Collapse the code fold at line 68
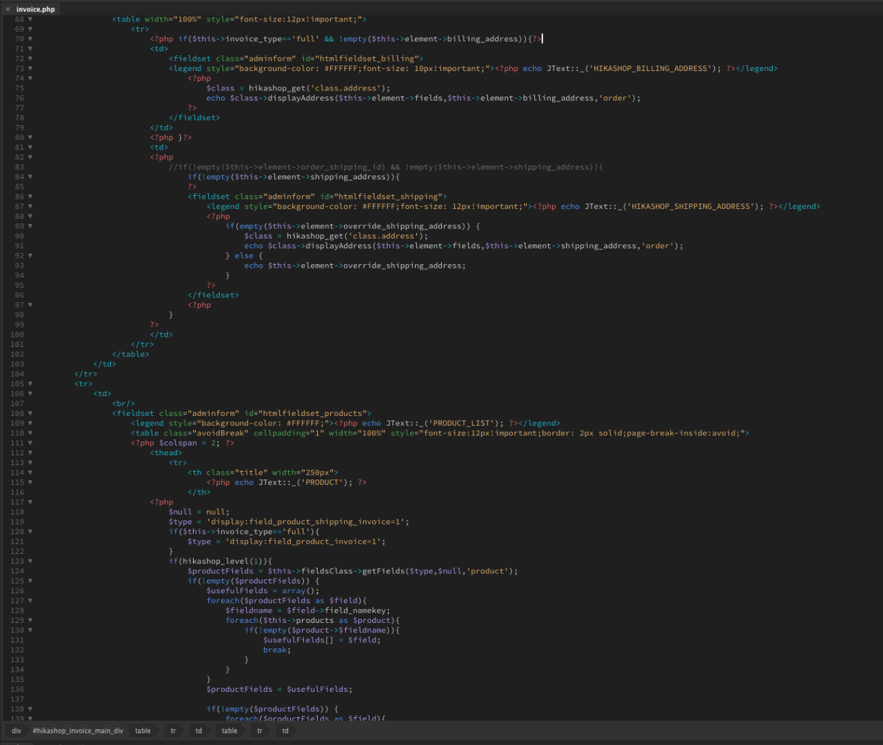The width and height of the screenshot is (883, 745). [30, 19]
